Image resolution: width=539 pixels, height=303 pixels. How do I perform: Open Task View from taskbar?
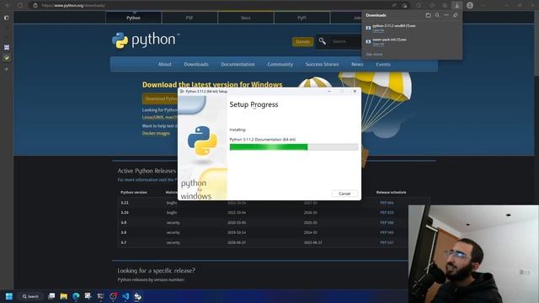pos(51,296)
